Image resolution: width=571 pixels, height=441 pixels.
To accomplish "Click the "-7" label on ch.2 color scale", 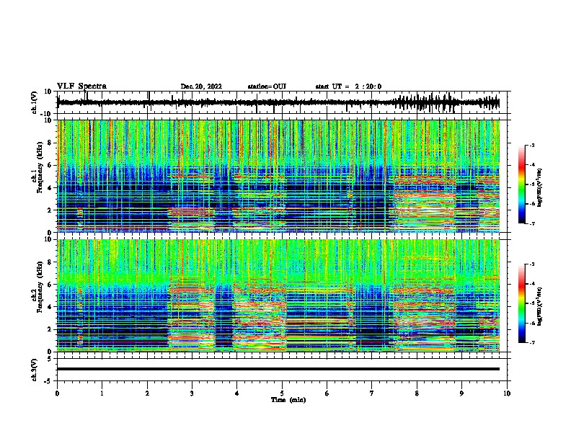I will coord(531,343).
